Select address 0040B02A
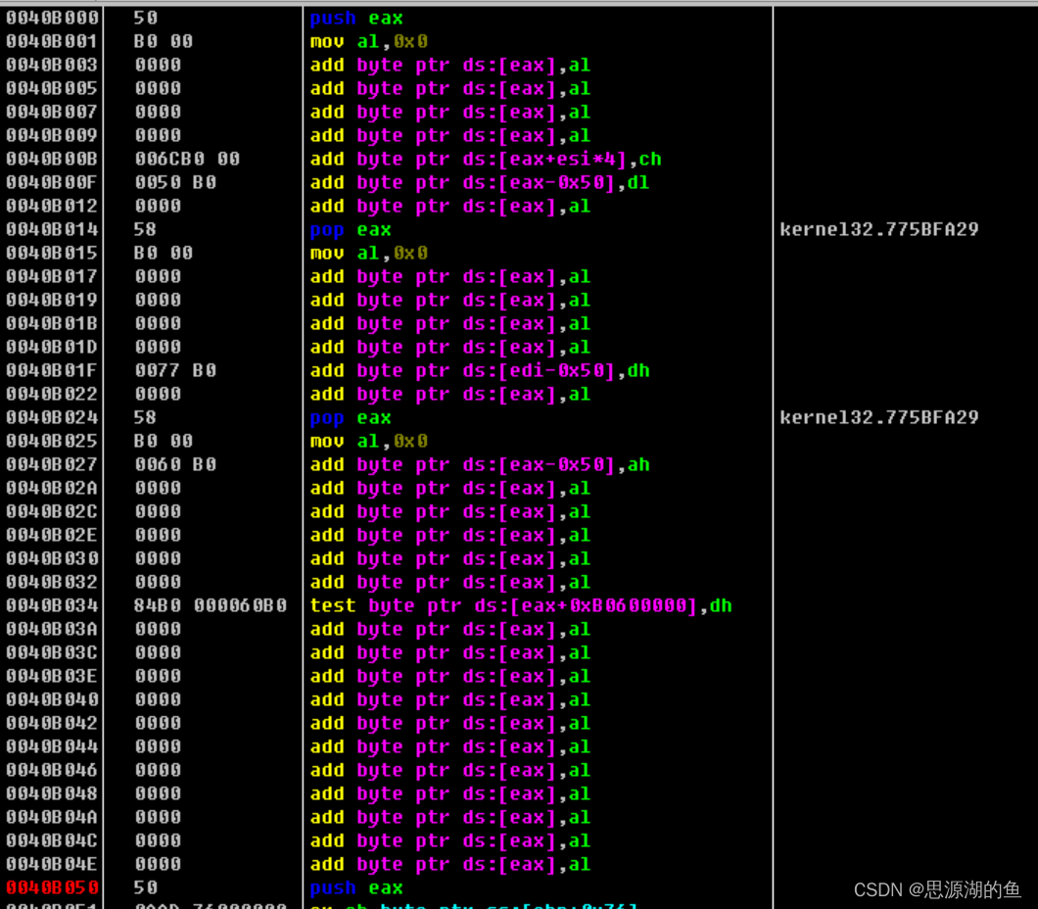This screenshot has height=909, width=1038. coord(52,488)
